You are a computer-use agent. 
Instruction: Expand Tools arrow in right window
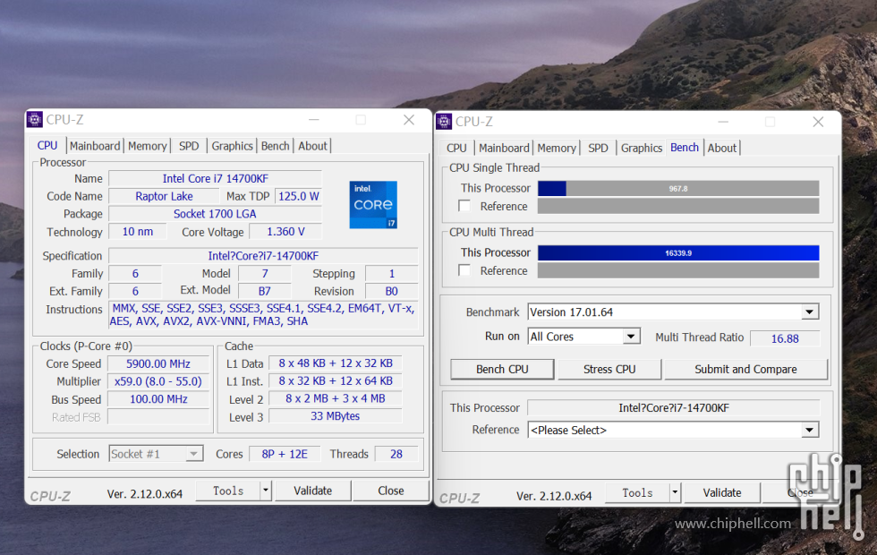675,492
